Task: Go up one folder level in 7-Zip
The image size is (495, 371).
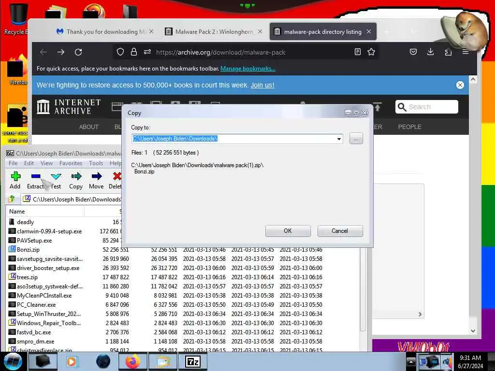Action: (x=12, y=199)
